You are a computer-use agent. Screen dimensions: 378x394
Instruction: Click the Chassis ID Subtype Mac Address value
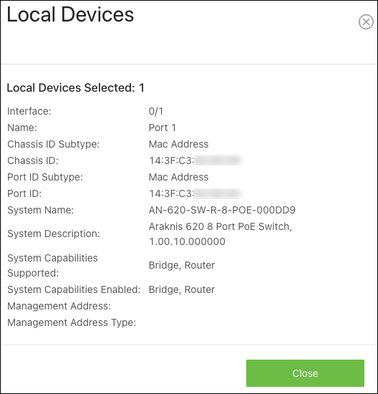point(178,144)
